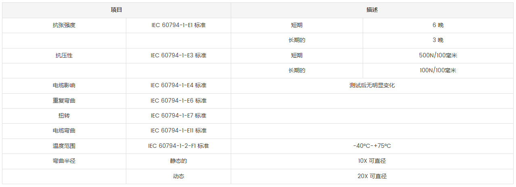Select the 抗张强度 cell

[64, 25]
